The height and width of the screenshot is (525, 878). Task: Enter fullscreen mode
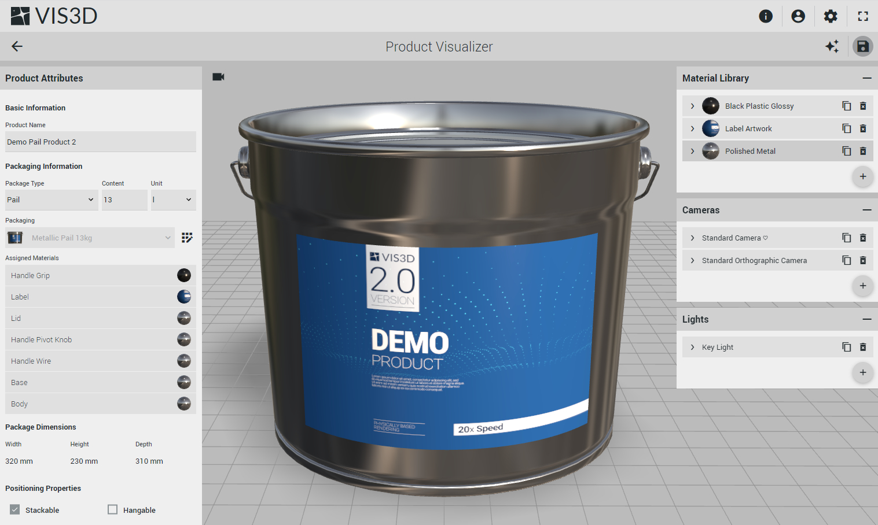pyautogui.click(x=863, y=16)
